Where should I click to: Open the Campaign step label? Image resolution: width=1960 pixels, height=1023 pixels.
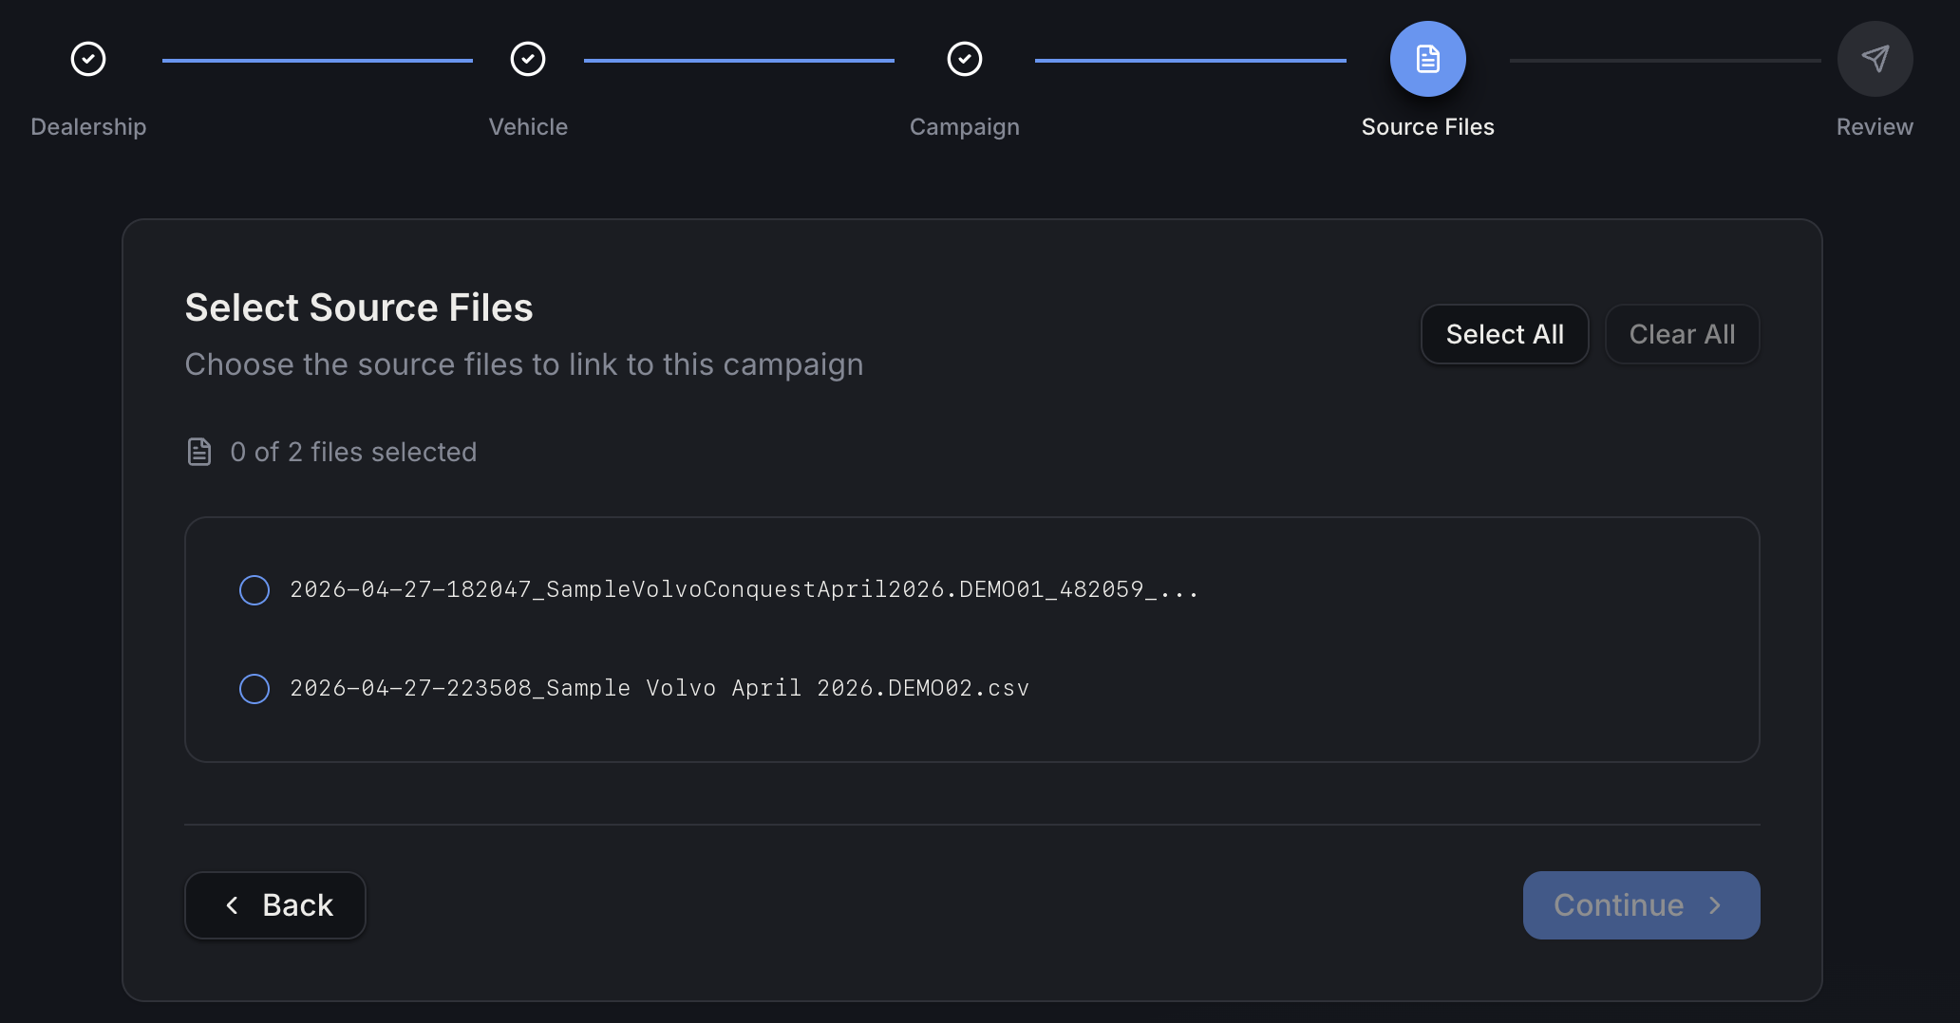coord(965,127)
